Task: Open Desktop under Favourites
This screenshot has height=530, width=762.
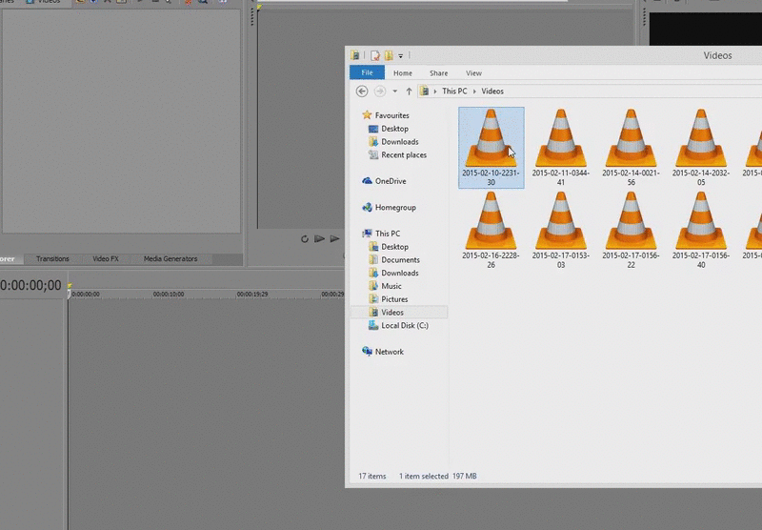Action: (394, 129)
